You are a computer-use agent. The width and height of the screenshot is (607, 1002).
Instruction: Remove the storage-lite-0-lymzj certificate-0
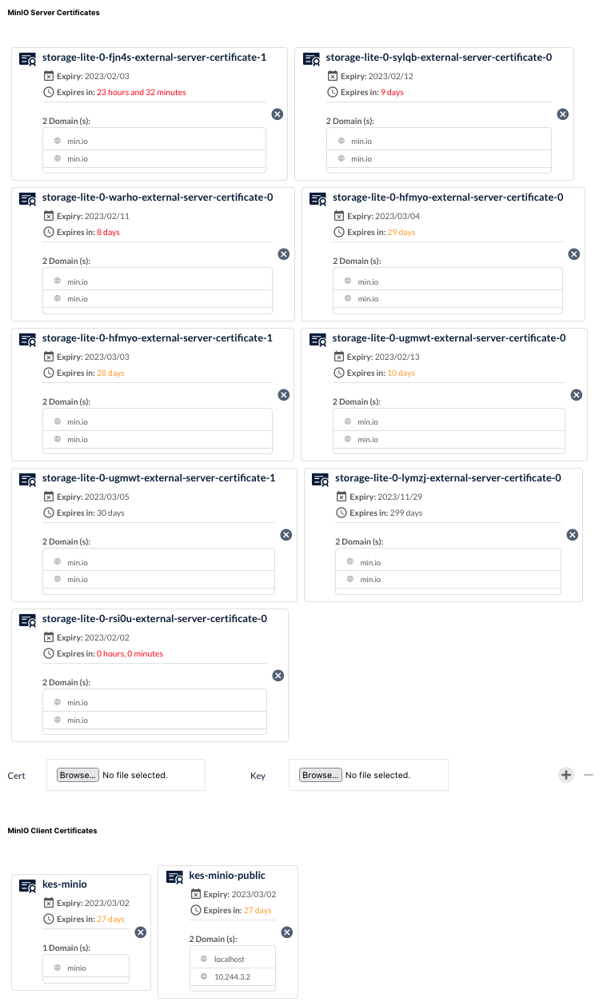click(x=573, y=535)
